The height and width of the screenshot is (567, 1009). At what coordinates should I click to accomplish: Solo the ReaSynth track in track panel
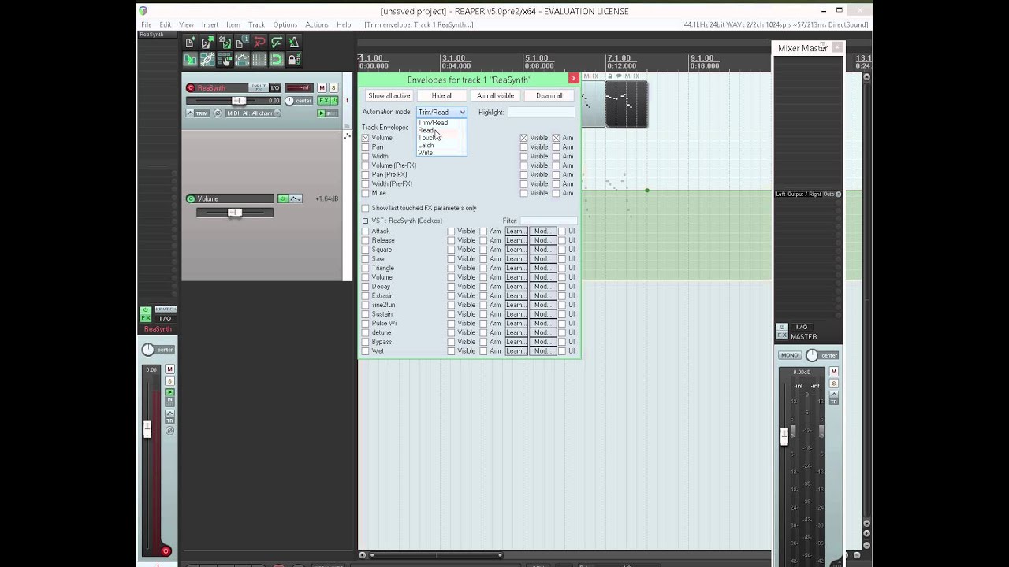click(333, 87)
